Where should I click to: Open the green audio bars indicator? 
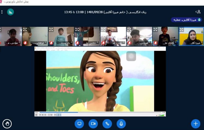click(x=10, y=12)
